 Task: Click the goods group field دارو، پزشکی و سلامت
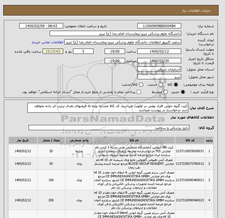pyautogui.click(x=109, y=128)
